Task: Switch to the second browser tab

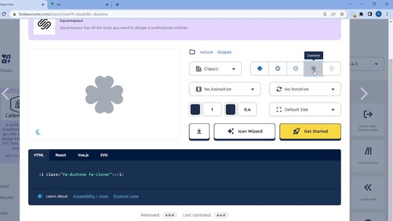Action: tap(79, 4)
